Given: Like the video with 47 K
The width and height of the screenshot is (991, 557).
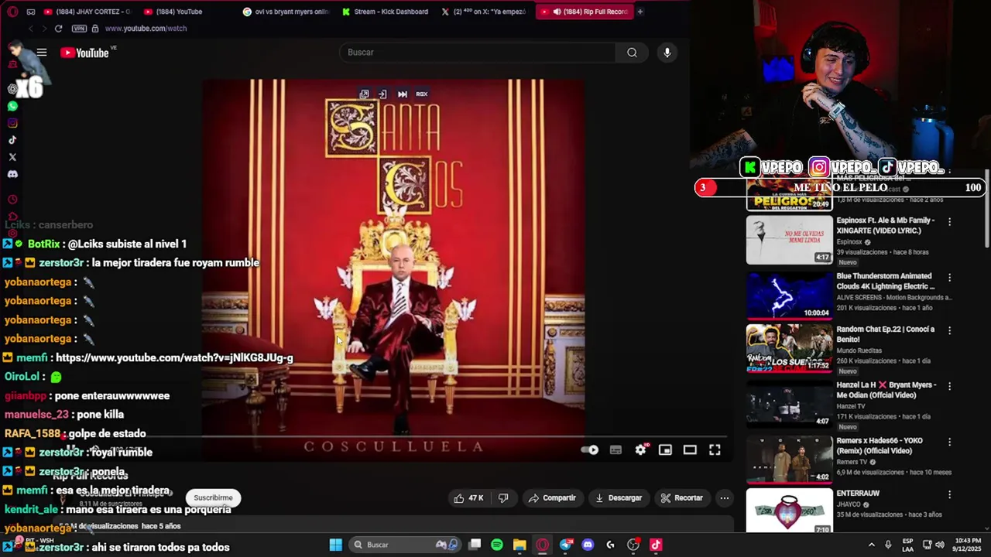Looking at the screenshot, I should (468, 498).
